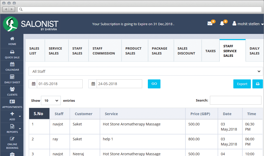Open the Clients group icon
The width and height of the screenshot is (264, 156).
12,89
